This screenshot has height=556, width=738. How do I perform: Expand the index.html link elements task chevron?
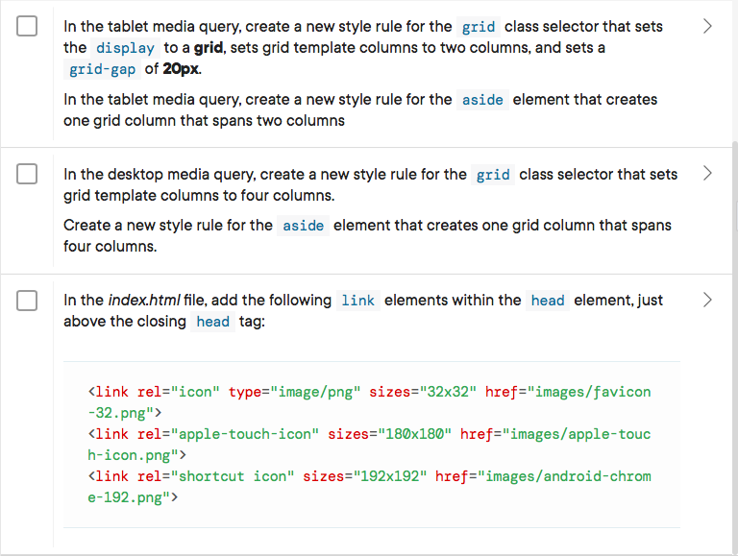point(707,300)
